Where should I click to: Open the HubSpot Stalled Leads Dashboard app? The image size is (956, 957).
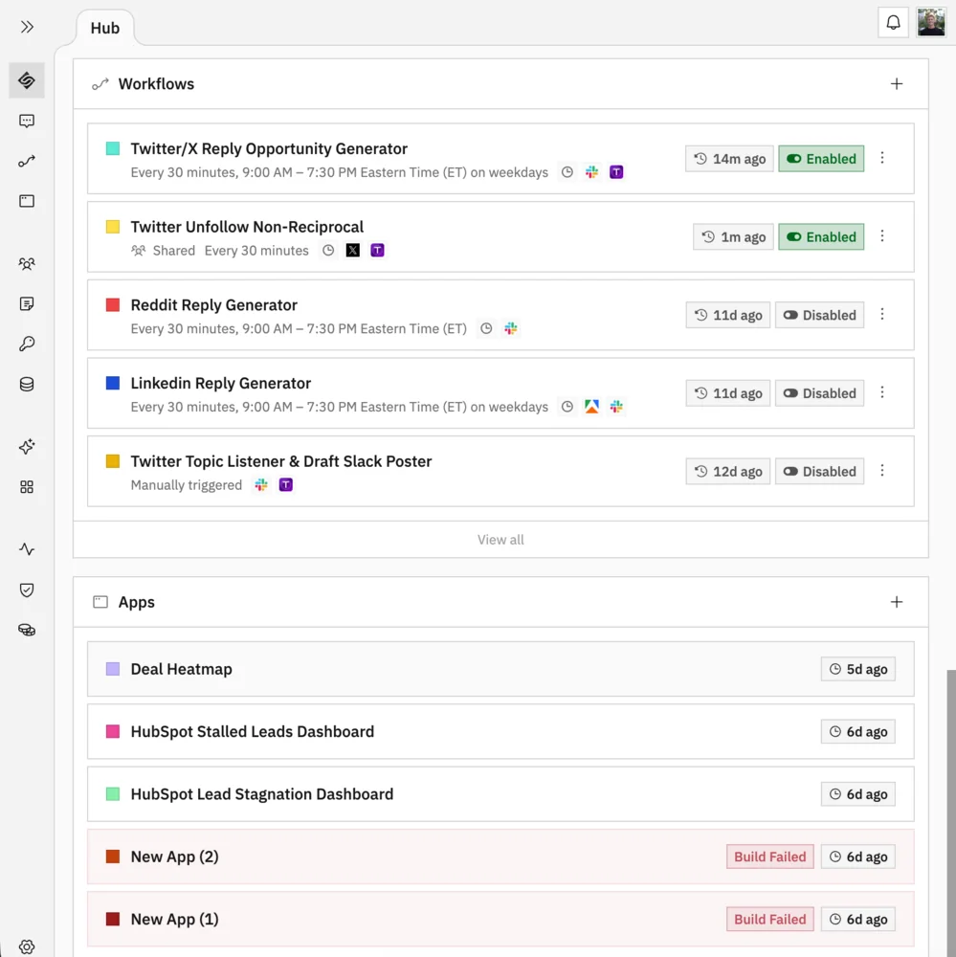click(500, 732)
